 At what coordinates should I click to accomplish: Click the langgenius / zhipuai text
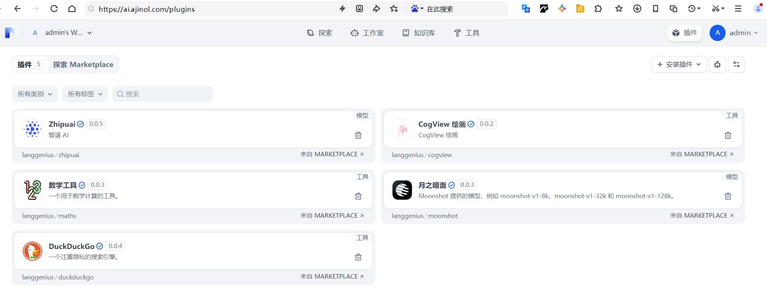coord(51,155)
